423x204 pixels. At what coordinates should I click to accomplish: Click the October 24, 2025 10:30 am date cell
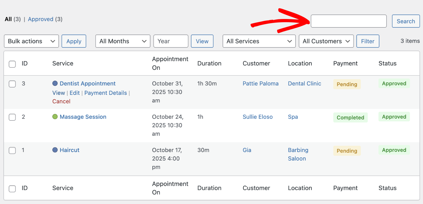pyautogui.click(x=168, y=125)
